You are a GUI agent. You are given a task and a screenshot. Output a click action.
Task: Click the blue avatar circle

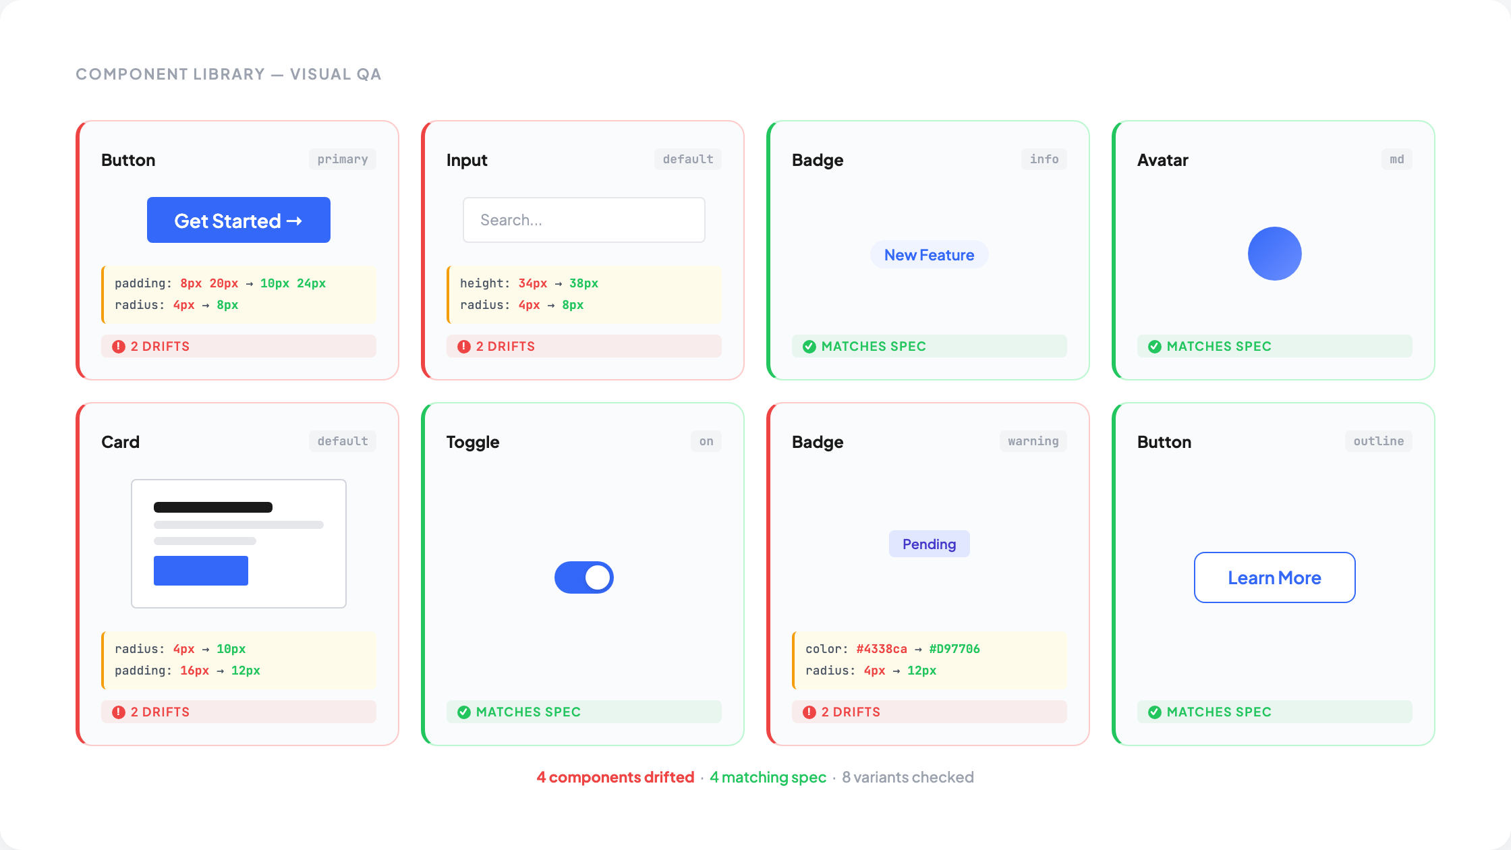click(x=1275, y=254)
